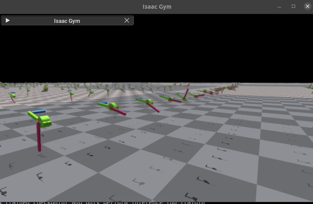The width and height of the screenshot is (313, 204).
Task: Minimize the Isaac Gym window
Action: pyautogui.click(x=279, y=7)
